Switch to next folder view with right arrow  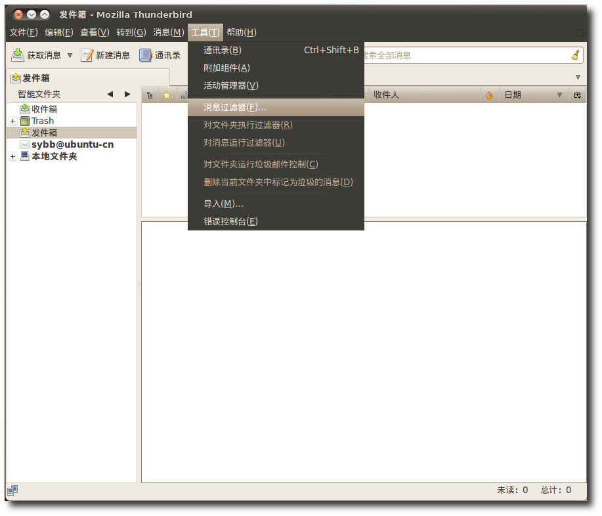point(127,95)
